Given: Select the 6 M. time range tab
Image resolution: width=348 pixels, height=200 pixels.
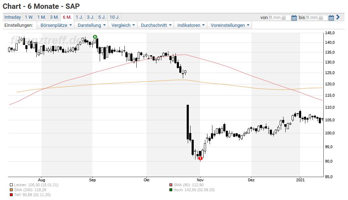Looking at the screenshot, I should (x=67, y=17).
